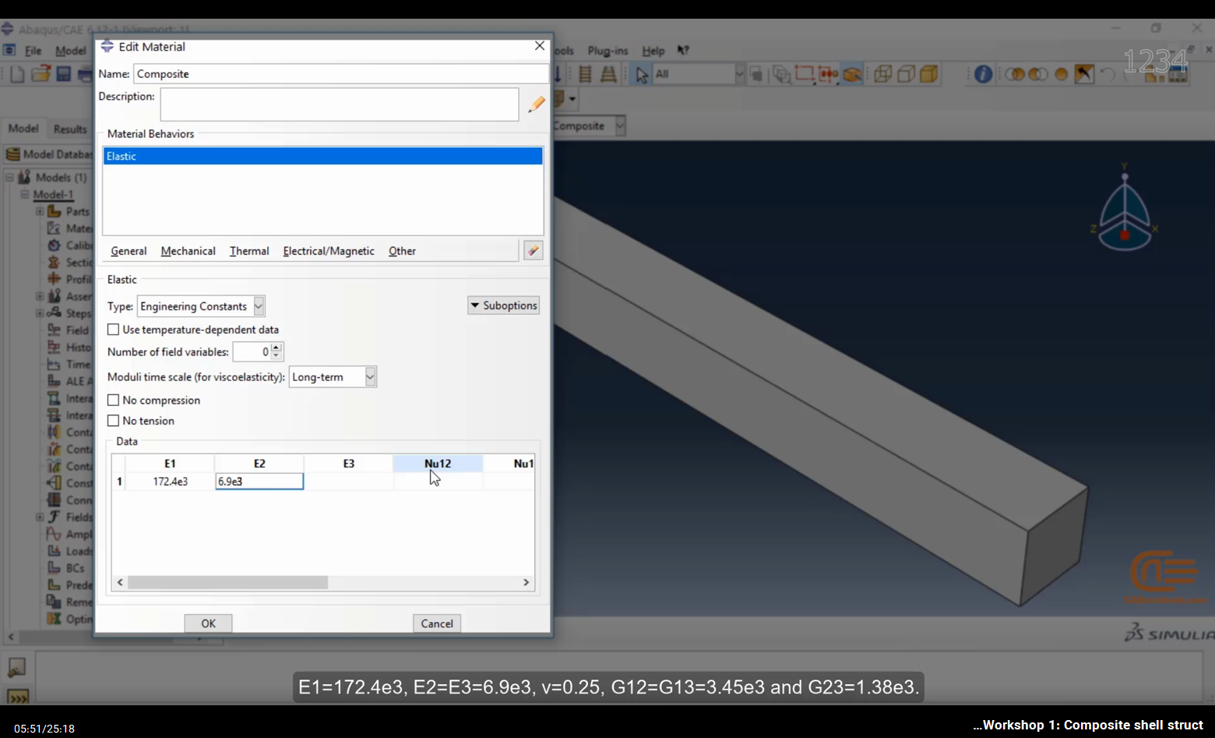
Task: Check the No compression option
Action: pos(114,400)
